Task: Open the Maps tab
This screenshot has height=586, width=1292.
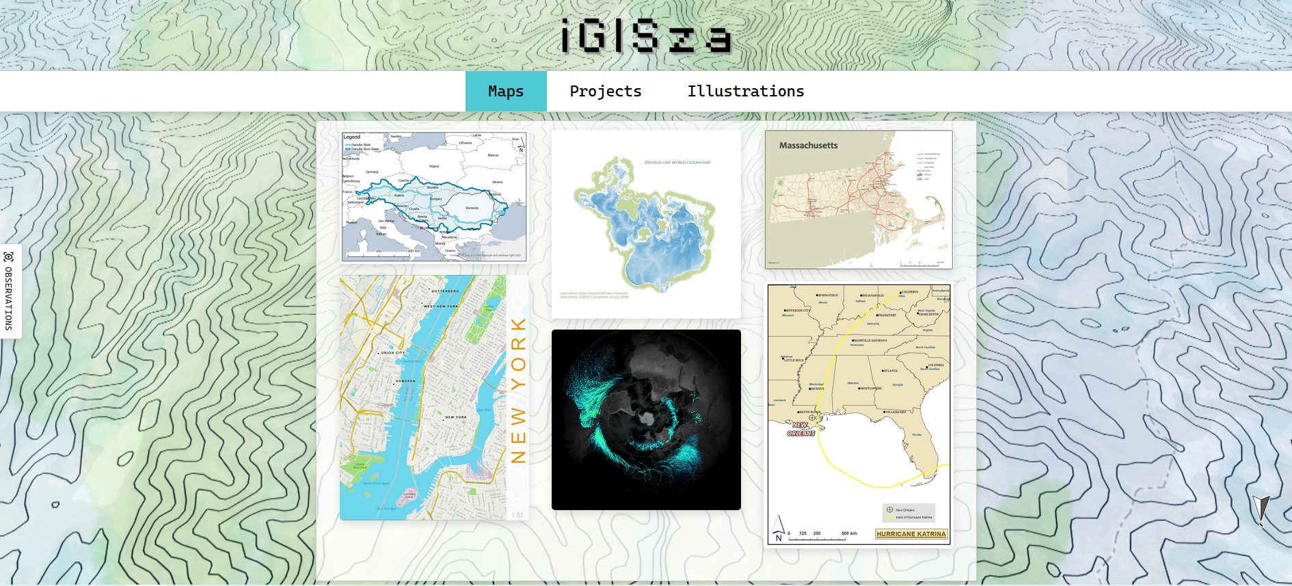Action: click(506, 91)
